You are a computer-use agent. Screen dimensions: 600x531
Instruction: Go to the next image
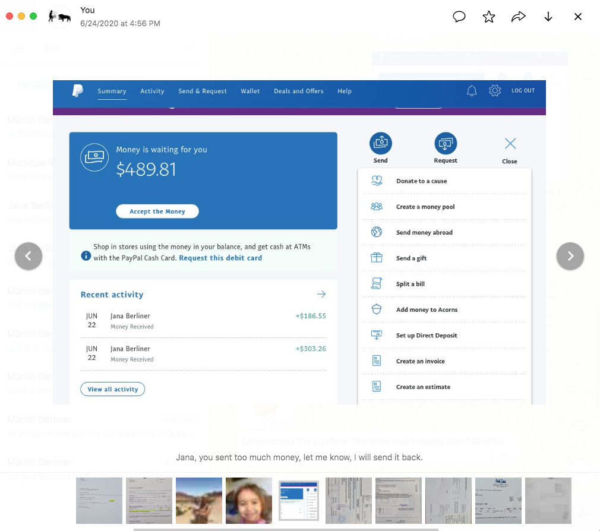tap(570, 256)
